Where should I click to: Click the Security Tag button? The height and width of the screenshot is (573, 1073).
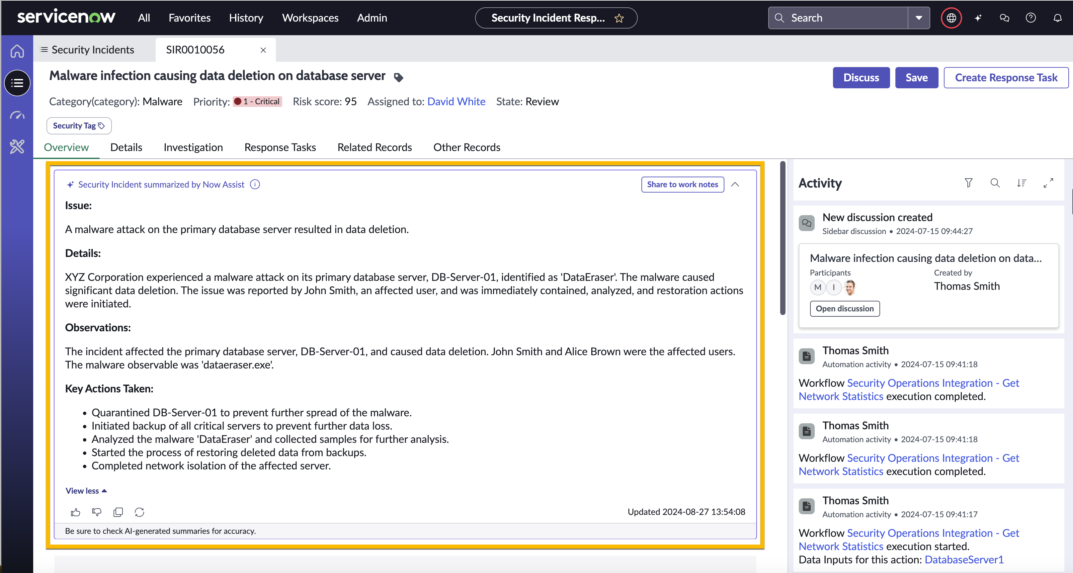coord(79,126)
